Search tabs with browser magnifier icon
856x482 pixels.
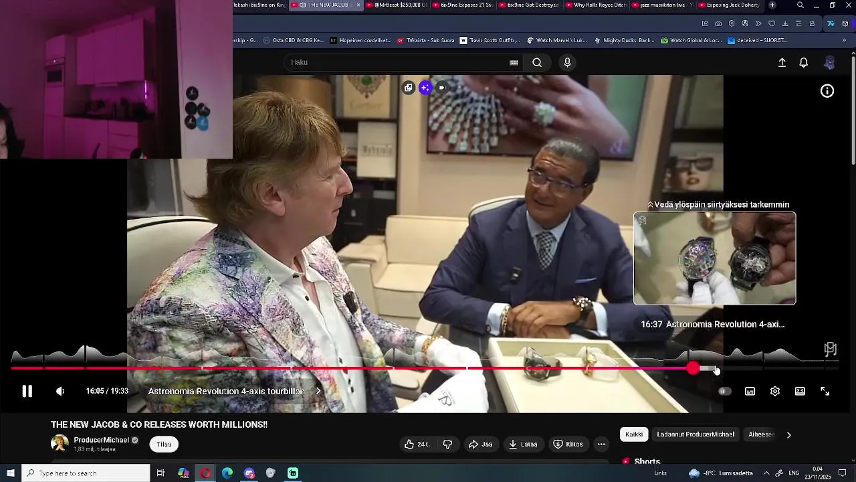800,5
